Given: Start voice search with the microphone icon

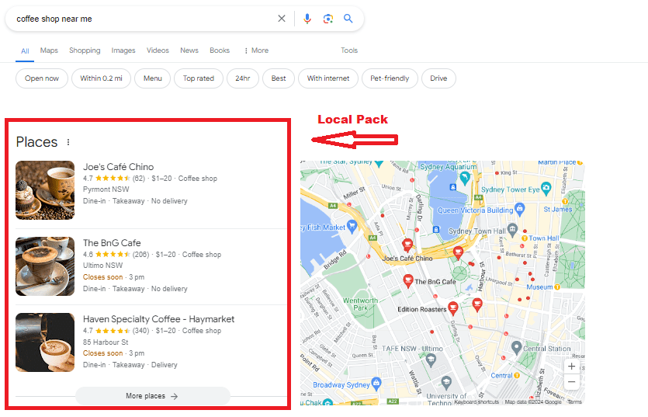Looking at the screenshot, I should [x=307, y=19].
